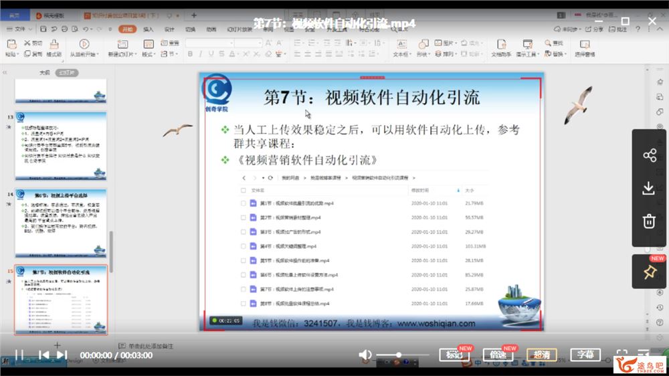This screenshot has height=376, width=669.
Task: Pause the video playback
Action: 19,355
